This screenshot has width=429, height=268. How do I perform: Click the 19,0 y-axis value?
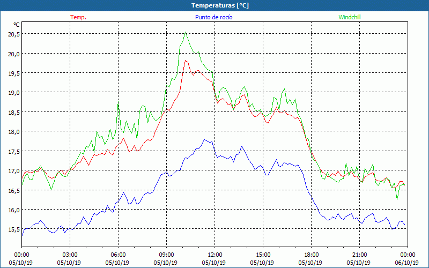pyautogui.click(x=14, y=93)
